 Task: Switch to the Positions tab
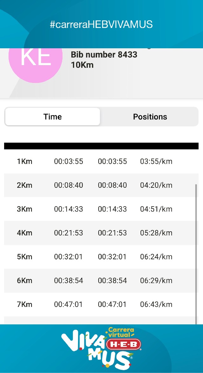(x=150, y=117)
